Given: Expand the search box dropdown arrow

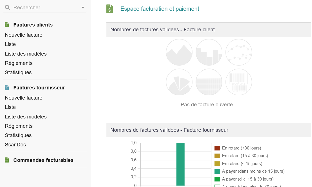Looking at the screenshot, I should pyautogui.click(x=83, y=8).
